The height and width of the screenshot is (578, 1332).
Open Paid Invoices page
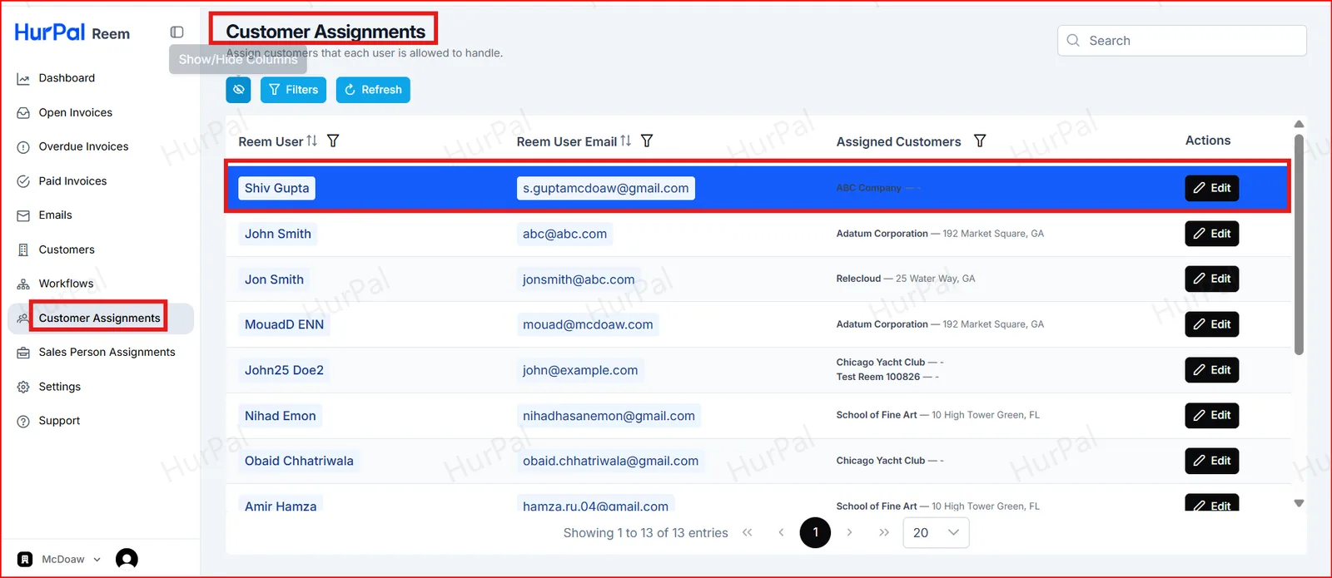coord(72,180)
